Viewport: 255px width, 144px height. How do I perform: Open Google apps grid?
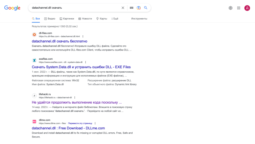pyautogui.click(x=239, y=8)
